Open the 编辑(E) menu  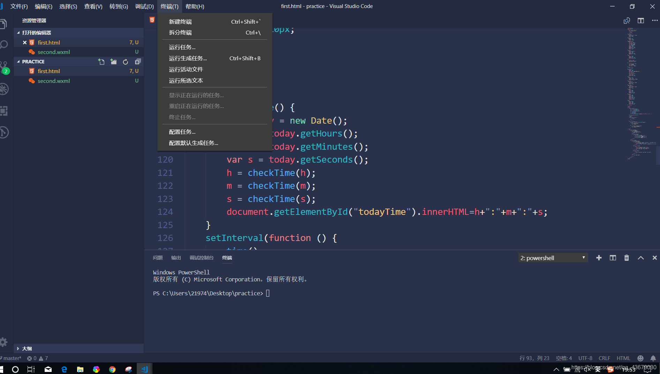(43, 6)
